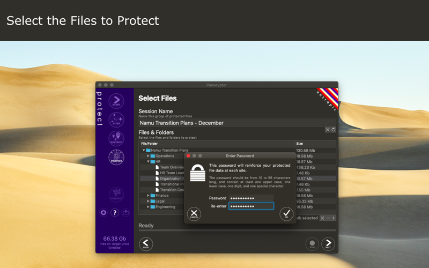The width and height of the screenshot is (429, 268).
Task: Add files with the plus button
Action: click(334, 218)
